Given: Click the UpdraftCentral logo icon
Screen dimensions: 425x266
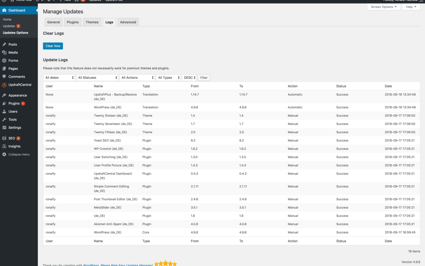Looking at the screenshot, I should [4, 85].
